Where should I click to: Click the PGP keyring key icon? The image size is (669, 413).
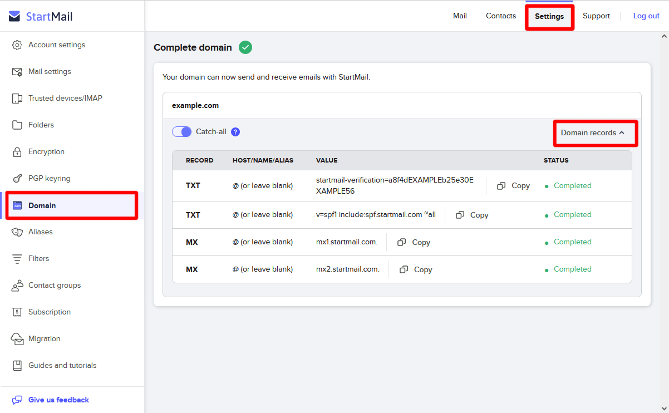[x=17, y=179]
